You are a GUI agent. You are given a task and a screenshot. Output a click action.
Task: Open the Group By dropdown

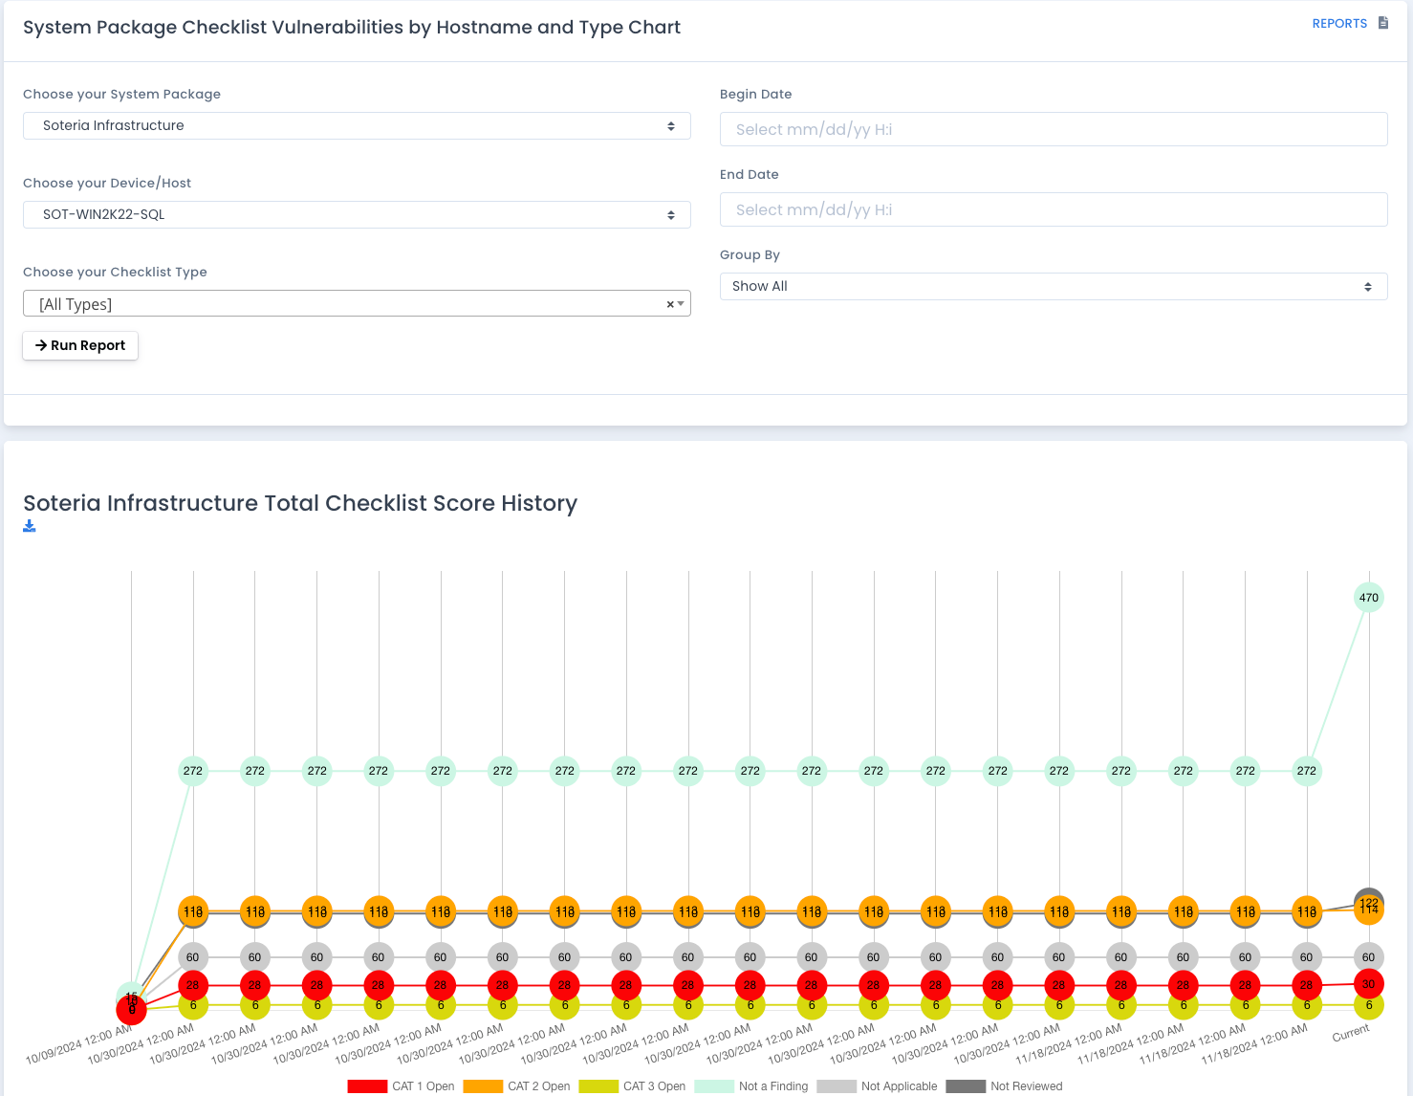(x=1054, y=286)
